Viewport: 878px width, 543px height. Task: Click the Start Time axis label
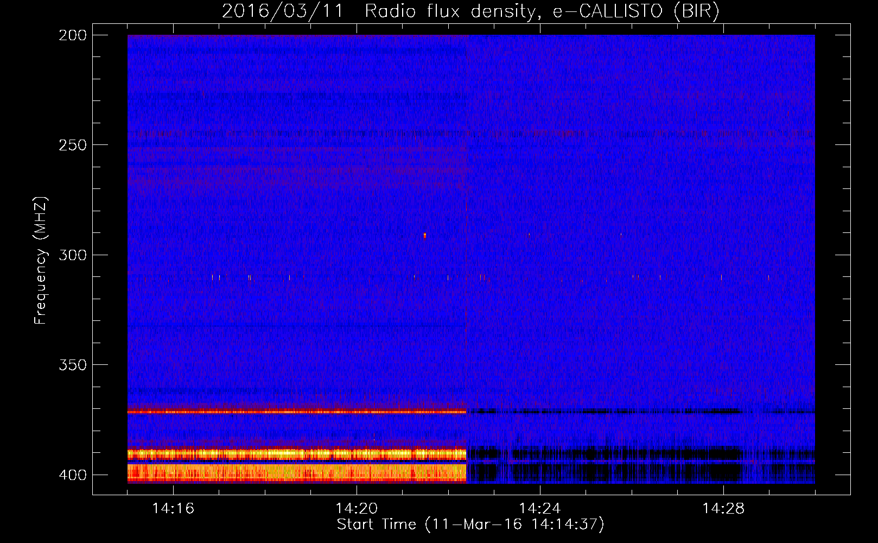tap(470, 525)
